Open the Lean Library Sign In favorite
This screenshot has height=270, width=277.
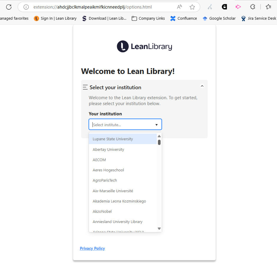click(55, 18)
